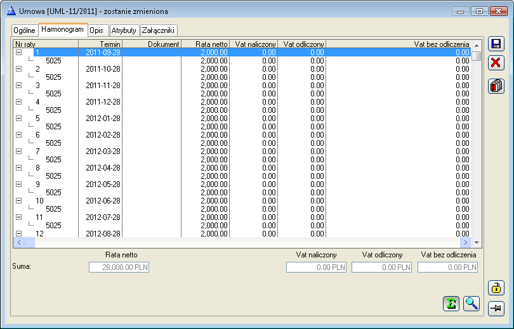This screenshot has width=514, height=329.
Task: Select the row dated 2012-01-28
Action: click(x=242, y=118)
